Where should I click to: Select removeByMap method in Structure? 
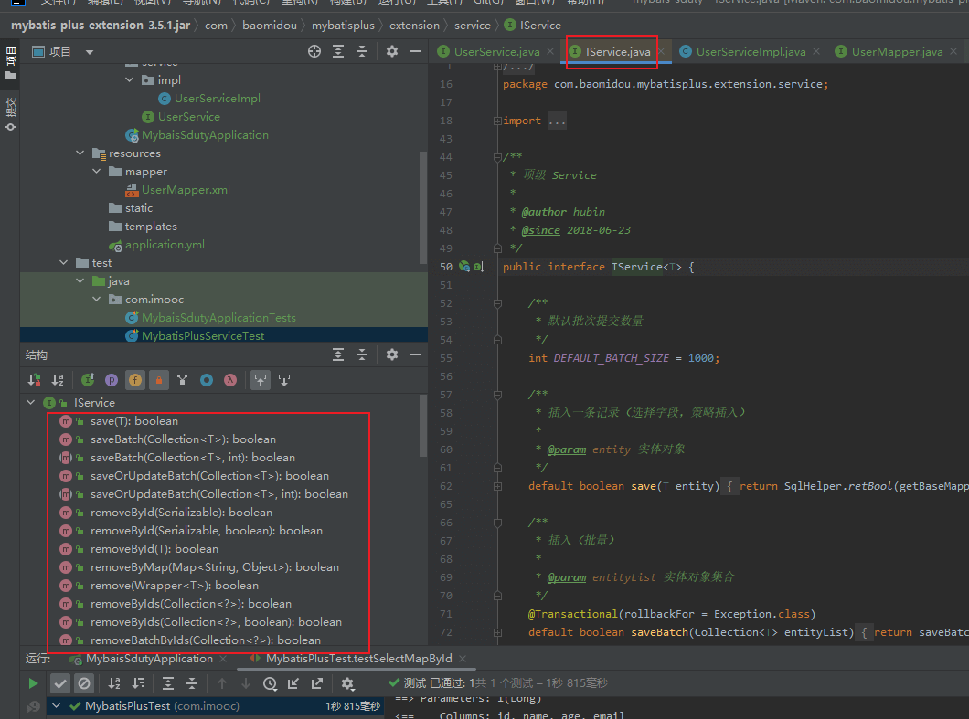point(215,567)
